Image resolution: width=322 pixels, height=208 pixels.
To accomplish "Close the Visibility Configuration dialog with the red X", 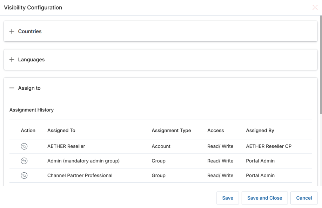I will point(315,8).
